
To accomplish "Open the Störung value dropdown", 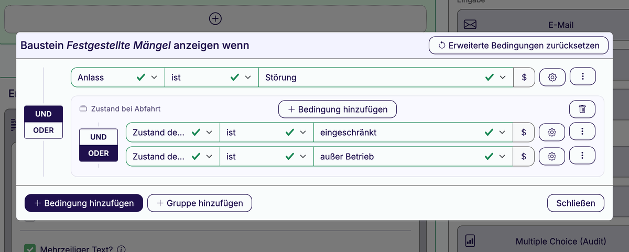I will tap(386, 77).
